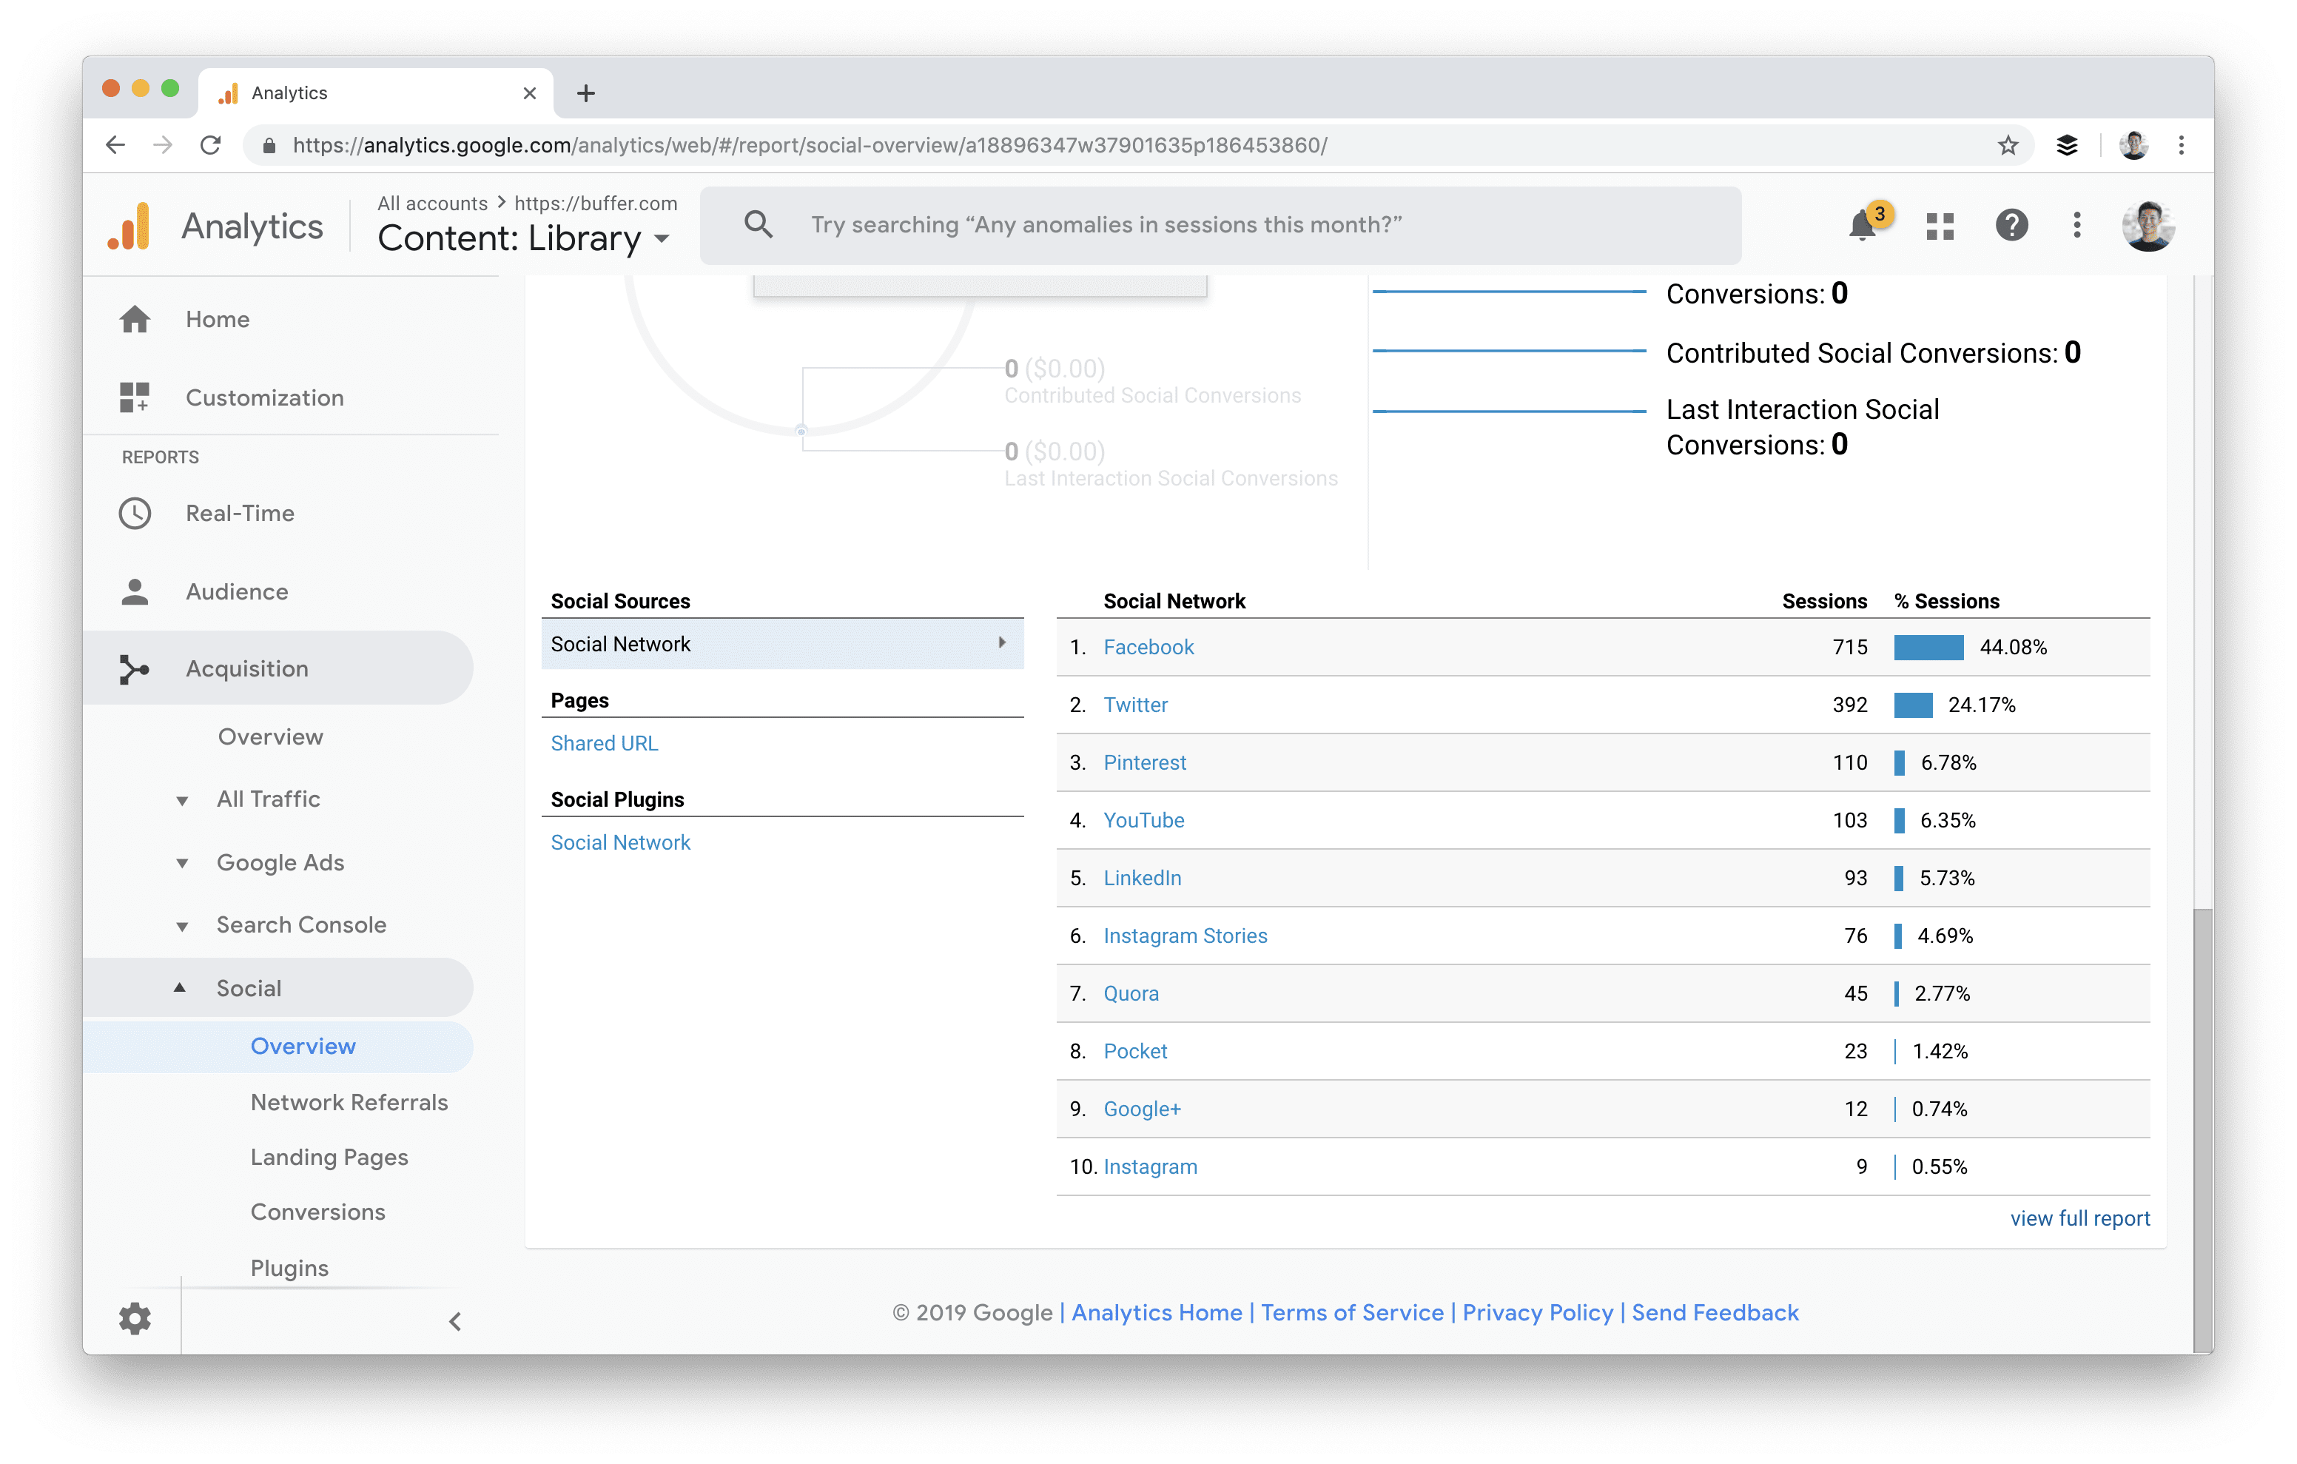Viewport: 2297px width, 1464px height.
Task: Click the browser address bar URL
Action: point(809,145)
